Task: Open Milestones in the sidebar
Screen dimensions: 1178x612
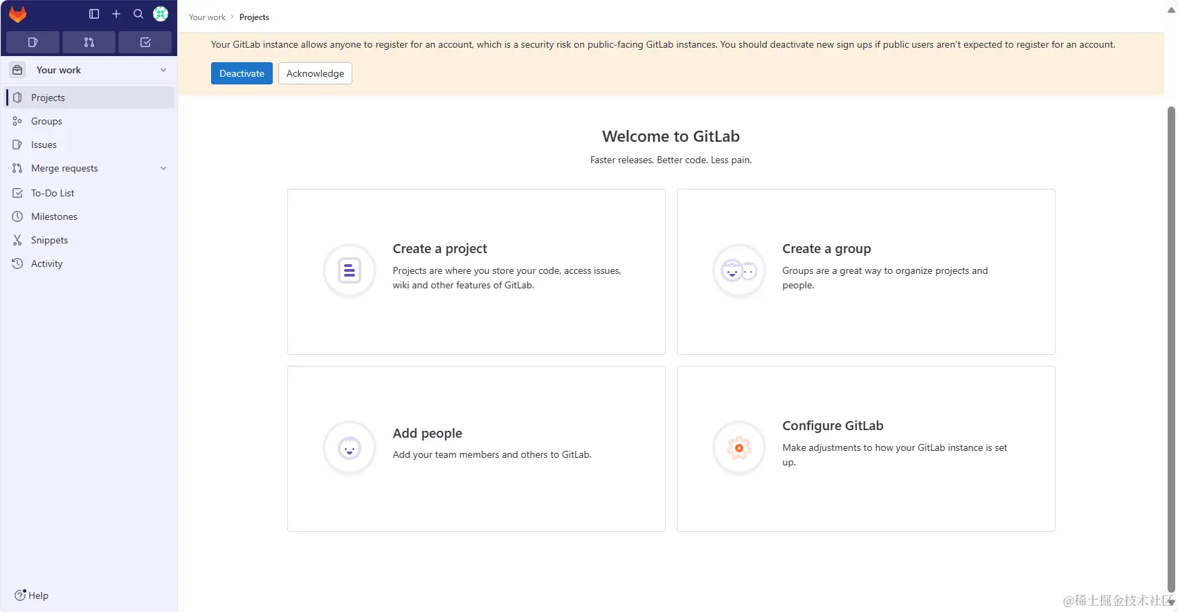Action: click(x=90, y=216)
